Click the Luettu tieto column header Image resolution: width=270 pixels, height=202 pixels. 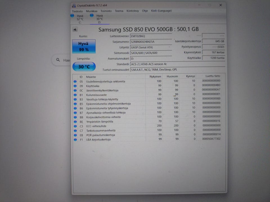coord(213,76)
